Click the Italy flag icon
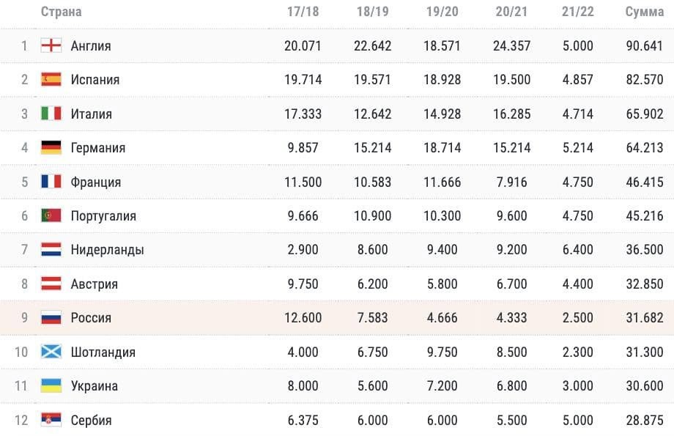The width and height of the screenshot is (674, 436). point(51,113)
